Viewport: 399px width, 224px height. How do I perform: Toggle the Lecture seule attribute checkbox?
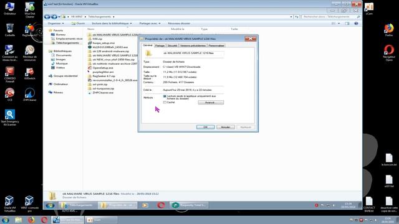click(165, 96)
